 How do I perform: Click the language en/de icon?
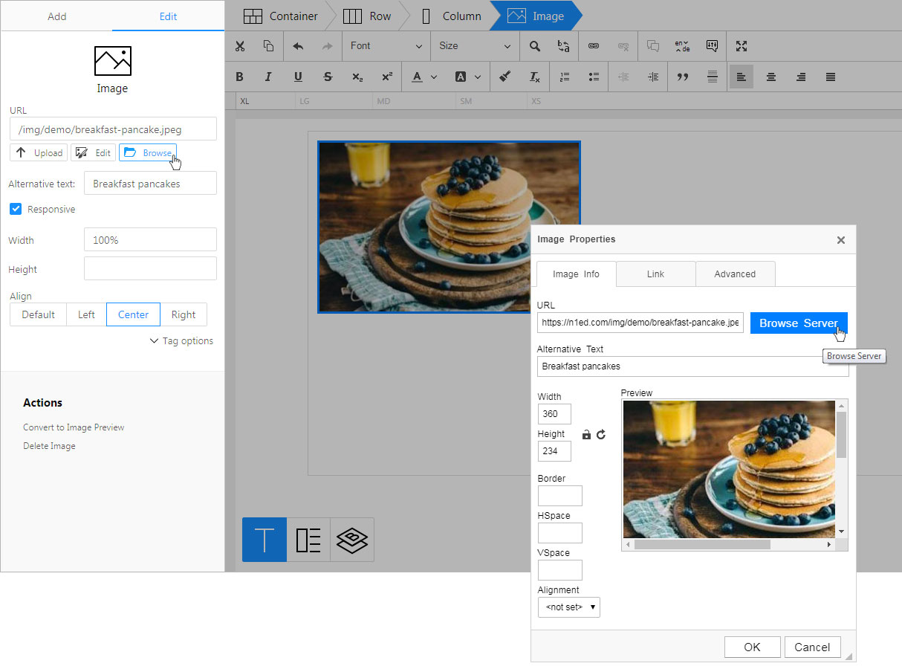tap(682, 46)
